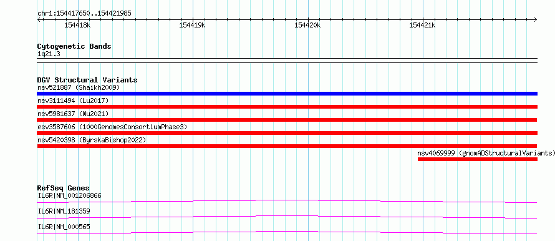The height and width of the screenshot is (241, 555).
Task: Select the short nsv4069999 gnomAD red bar
Action: 478,159
